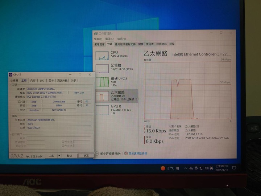The width and height of the screenshot is (261, 196).
Task: Select the 主板 tab in CPU-Z
Action: pyautogui.click(x=24, y=80)
